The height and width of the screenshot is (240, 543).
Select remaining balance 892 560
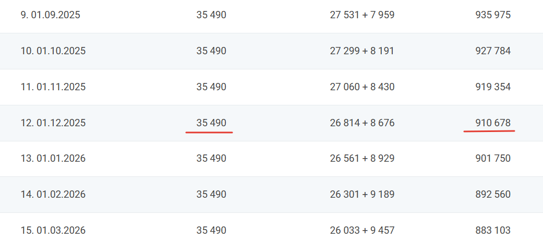[493, 195]
